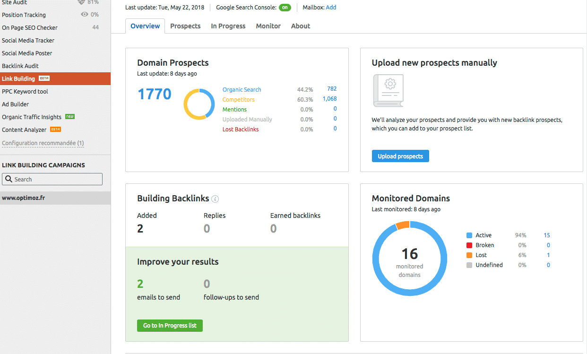
Task: Click the Upload prospects button
Action: pos(400,156)
